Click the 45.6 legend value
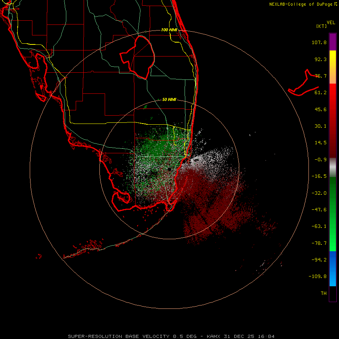The height and width of the screenshot is (339, 339). point(321,109)
